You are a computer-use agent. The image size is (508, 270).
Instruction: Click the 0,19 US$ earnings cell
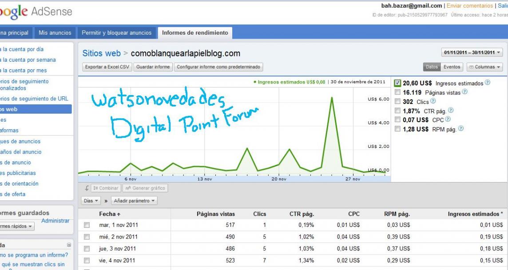coord(492,237)
